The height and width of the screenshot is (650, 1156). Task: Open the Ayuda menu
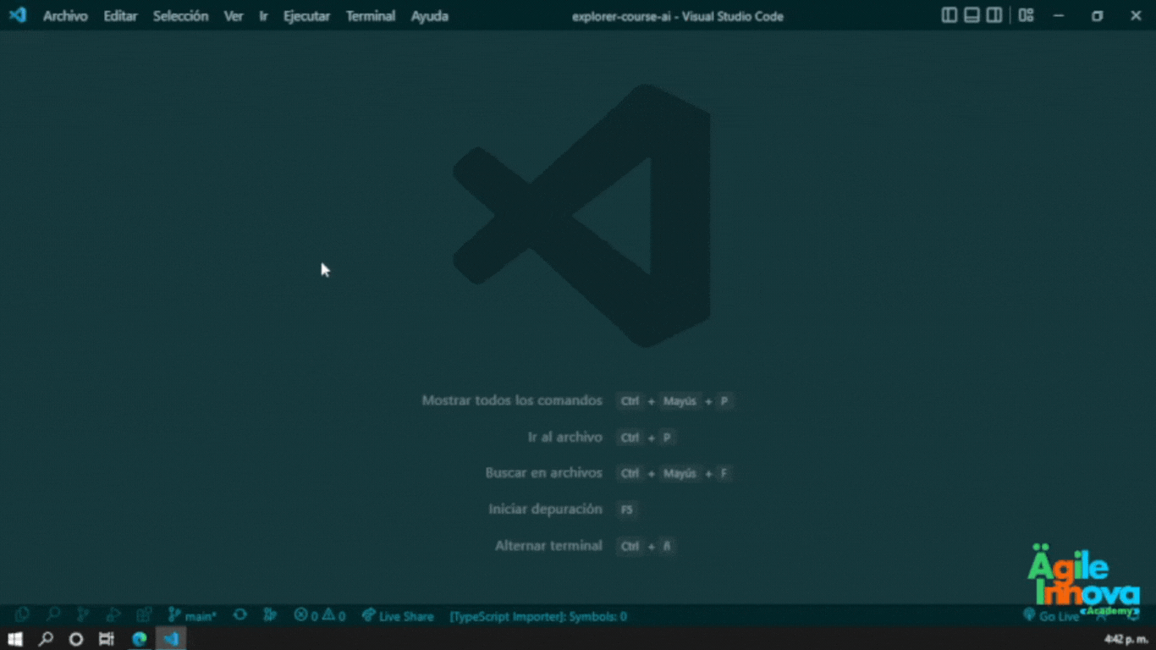[x=430, y=16]
